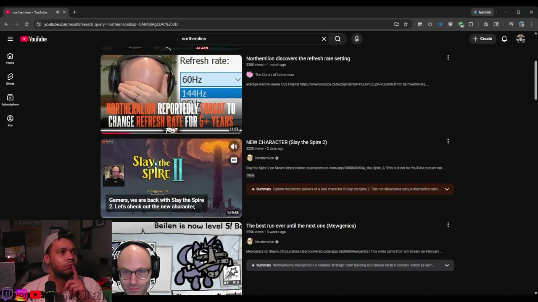Mute the northernlion - YouTube tab
This screenshot has width=538, height=302.
[x=58, y=12]
